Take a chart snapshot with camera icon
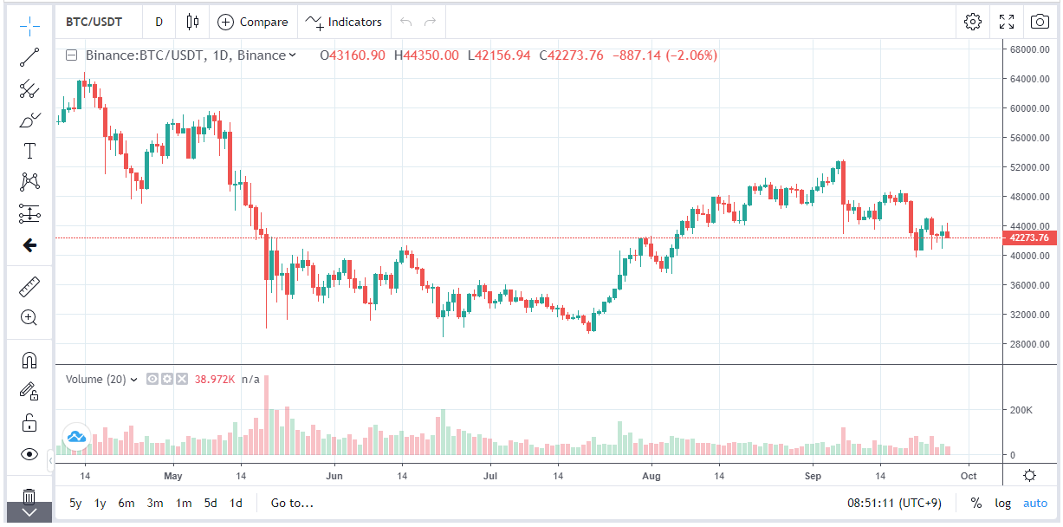This screenshot has width=1063, height=527. pos(1039,22)
